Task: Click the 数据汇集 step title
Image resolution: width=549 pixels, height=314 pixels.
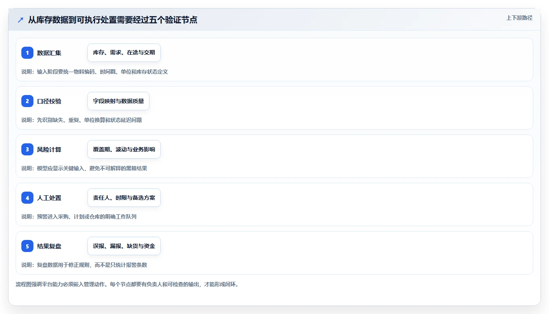Action: (x=49, y=53)
